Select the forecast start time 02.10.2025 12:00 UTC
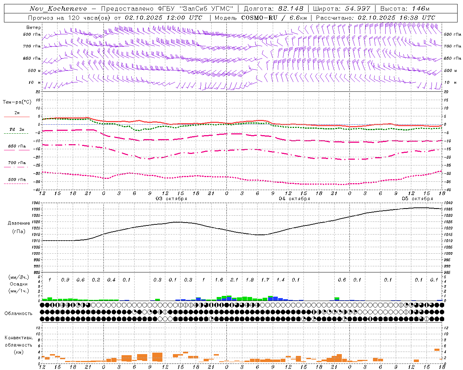 tap(163, 18)
